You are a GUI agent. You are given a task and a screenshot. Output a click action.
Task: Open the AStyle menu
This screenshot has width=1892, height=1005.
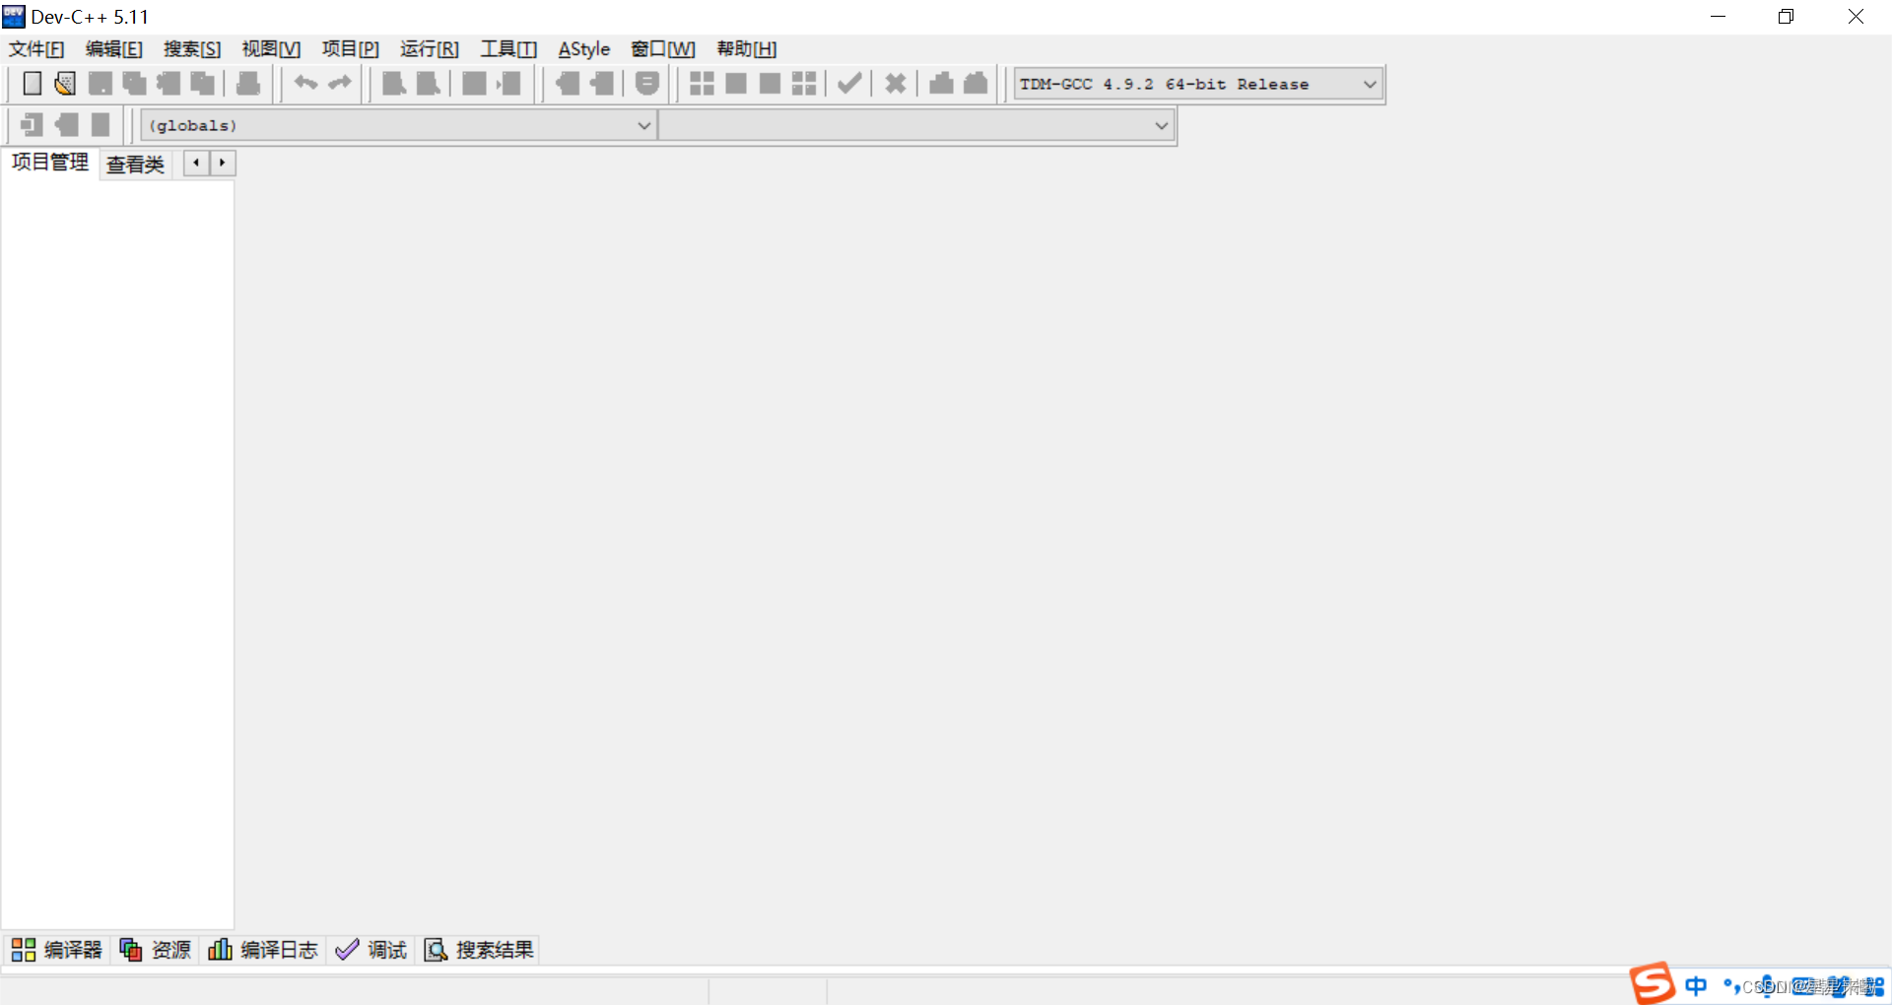coord(584,49)
